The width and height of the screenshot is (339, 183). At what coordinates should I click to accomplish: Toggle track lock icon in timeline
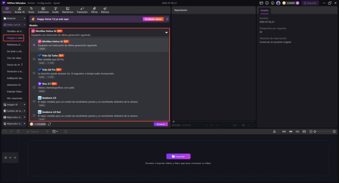(6, 158)
